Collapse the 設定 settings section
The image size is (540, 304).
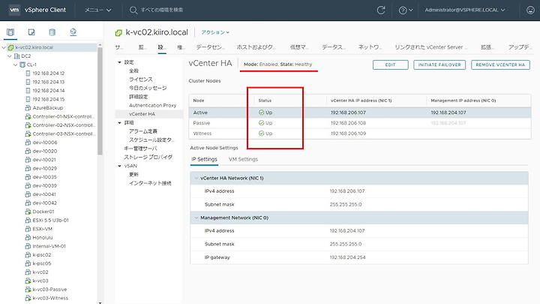tap(119, 62)
